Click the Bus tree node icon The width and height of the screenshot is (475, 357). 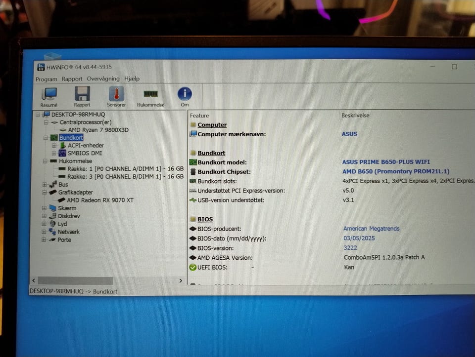pyautogui.click(x=53, y=184)
